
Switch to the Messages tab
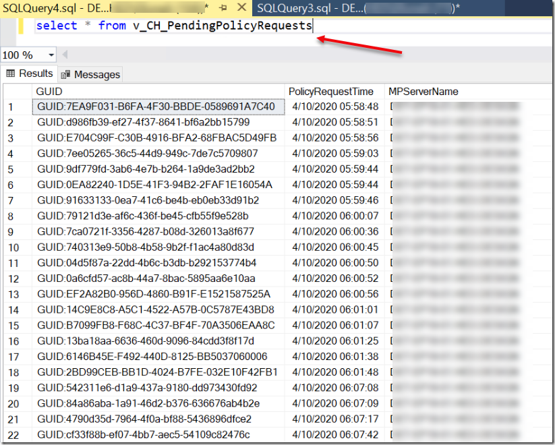coord(96,74)
